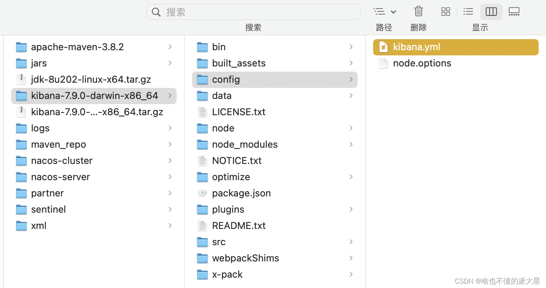Image resolution: width=546 pixels, height=288 pixels.
Task: Expand apache-maven-3.8.2 with its chevron
Action: tap(170, 47)
